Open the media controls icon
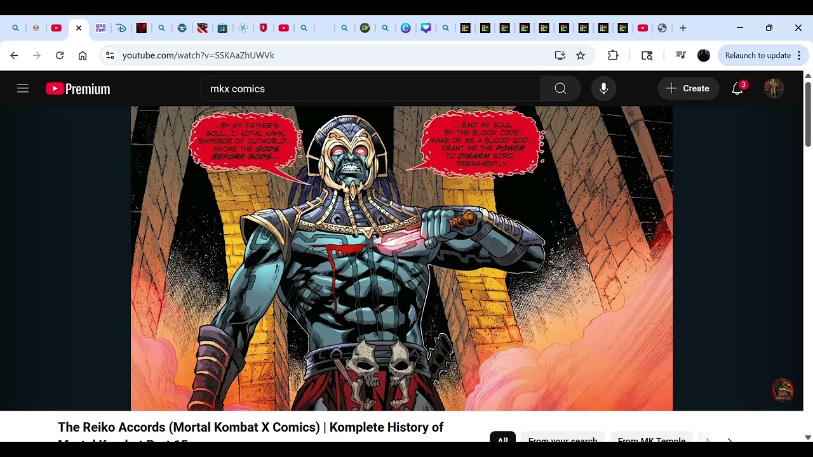Image resolution: width=813 pixels, height=457 pixels. tap(680, 55)
